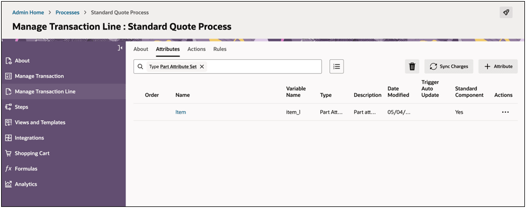
Task: Click the rocket deploy icon
Action: click(506, 12)
